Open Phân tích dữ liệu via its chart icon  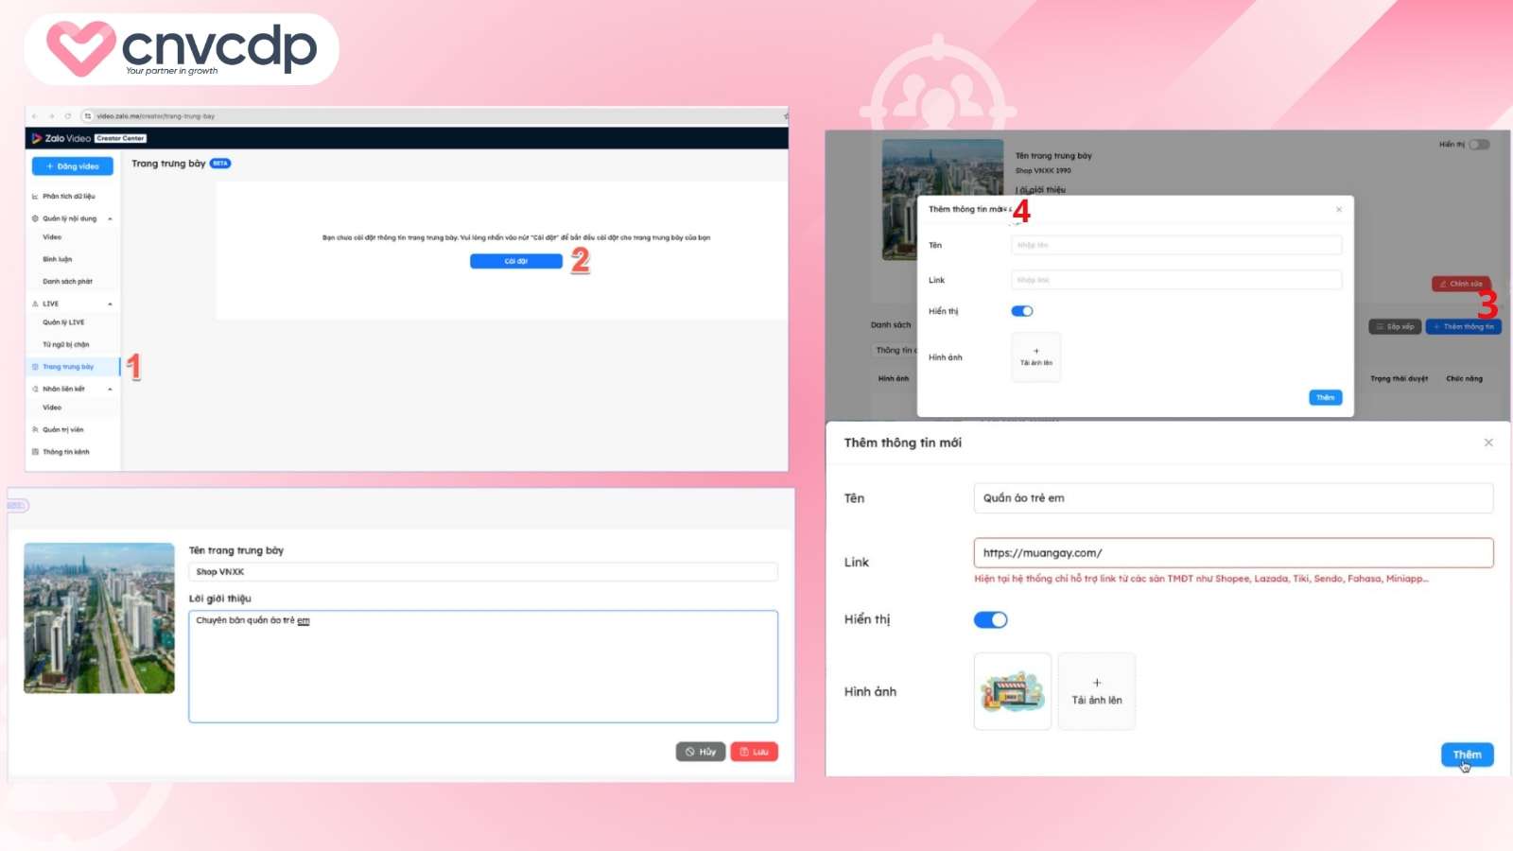[x=34, y=197]
